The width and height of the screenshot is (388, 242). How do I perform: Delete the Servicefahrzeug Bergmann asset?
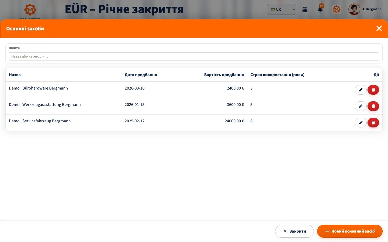click(x=373, y=123)
